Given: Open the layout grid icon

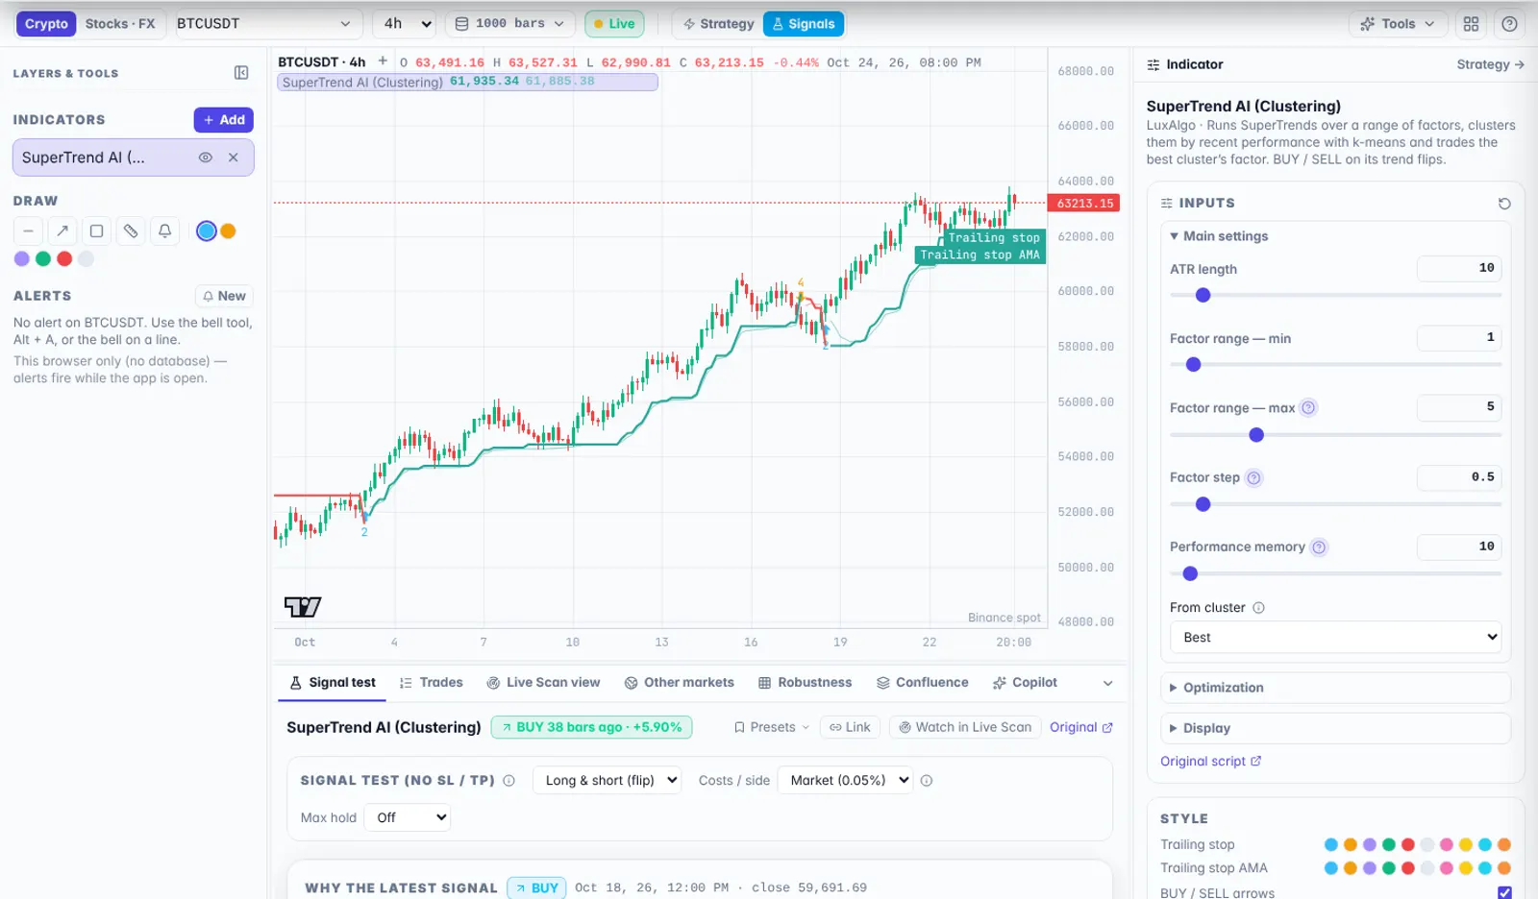Looking at the screenshot, I should click(1471, 24).
